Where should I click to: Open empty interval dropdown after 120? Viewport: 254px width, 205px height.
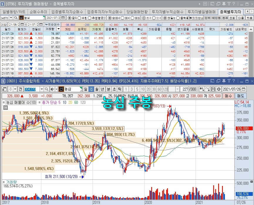tap(178, 89)
